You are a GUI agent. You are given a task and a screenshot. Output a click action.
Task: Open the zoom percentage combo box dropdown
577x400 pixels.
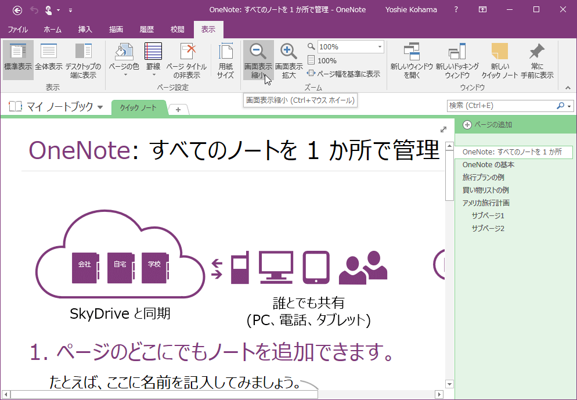[380, 47]
